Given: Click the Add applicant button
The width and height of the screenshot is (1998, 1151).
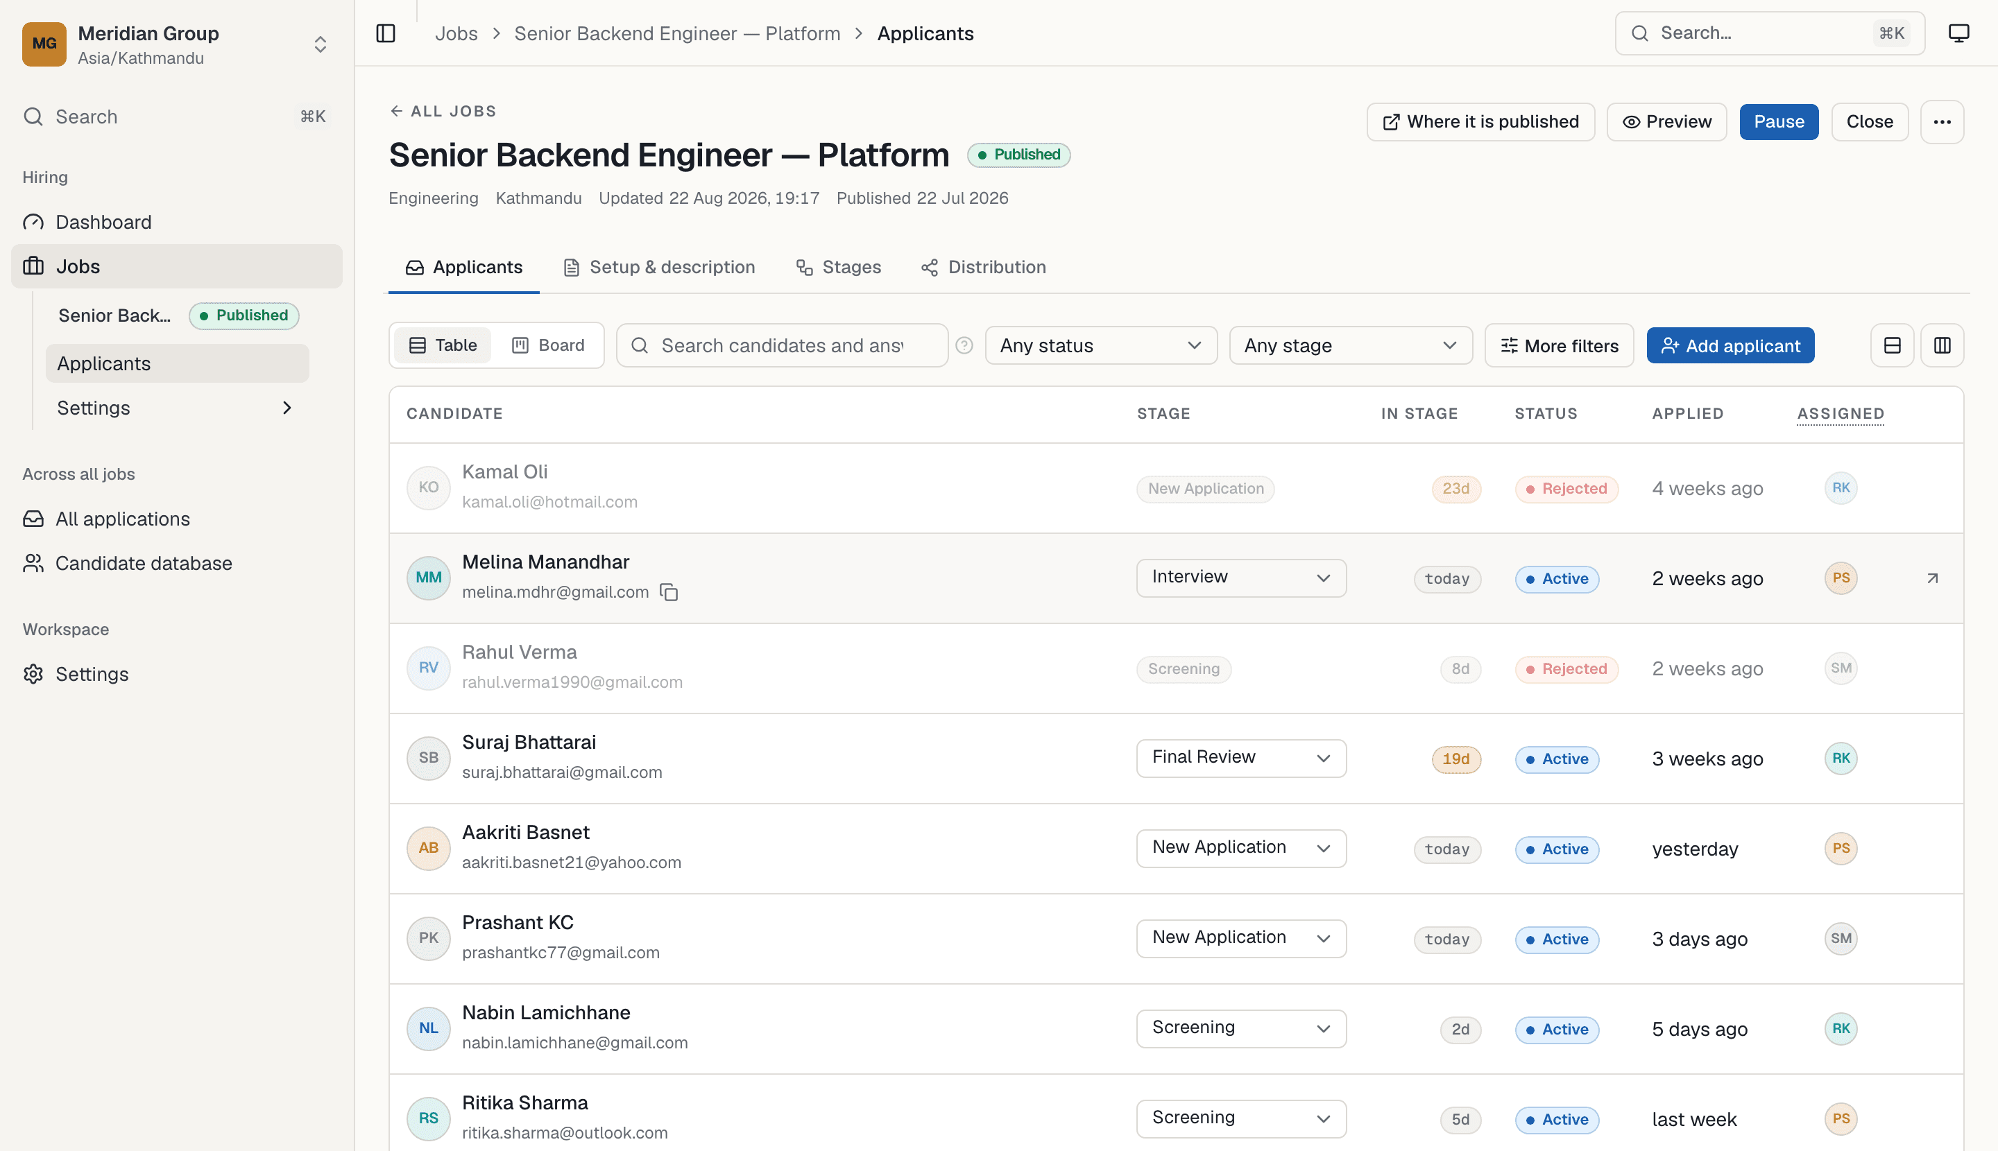Looking at the screenshot, I should [x=1730, y=345].
